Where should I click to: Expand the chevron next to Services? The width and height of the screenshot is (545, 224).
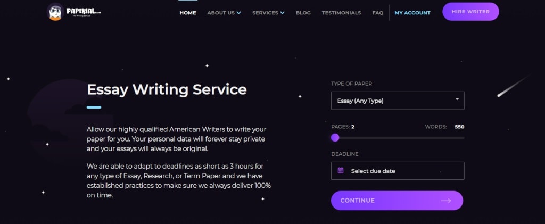[x=282, y=13]
